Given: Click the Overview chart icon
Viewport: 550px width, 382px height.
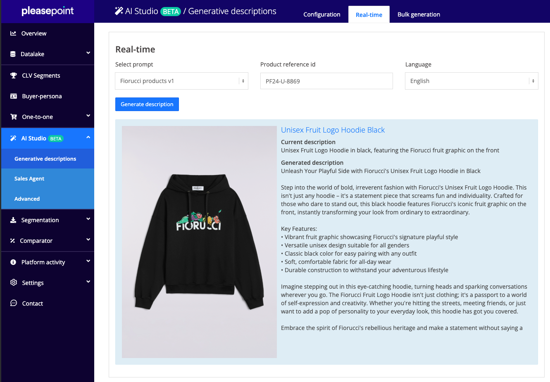Looking at the screenshot, I should pyautogui.click(x=13, y=33).
